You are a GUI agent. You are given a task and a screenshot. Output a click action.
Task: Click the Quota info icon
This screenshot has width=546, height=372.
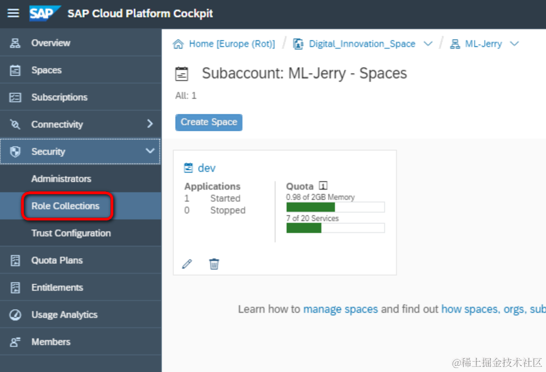coord(323,186)
